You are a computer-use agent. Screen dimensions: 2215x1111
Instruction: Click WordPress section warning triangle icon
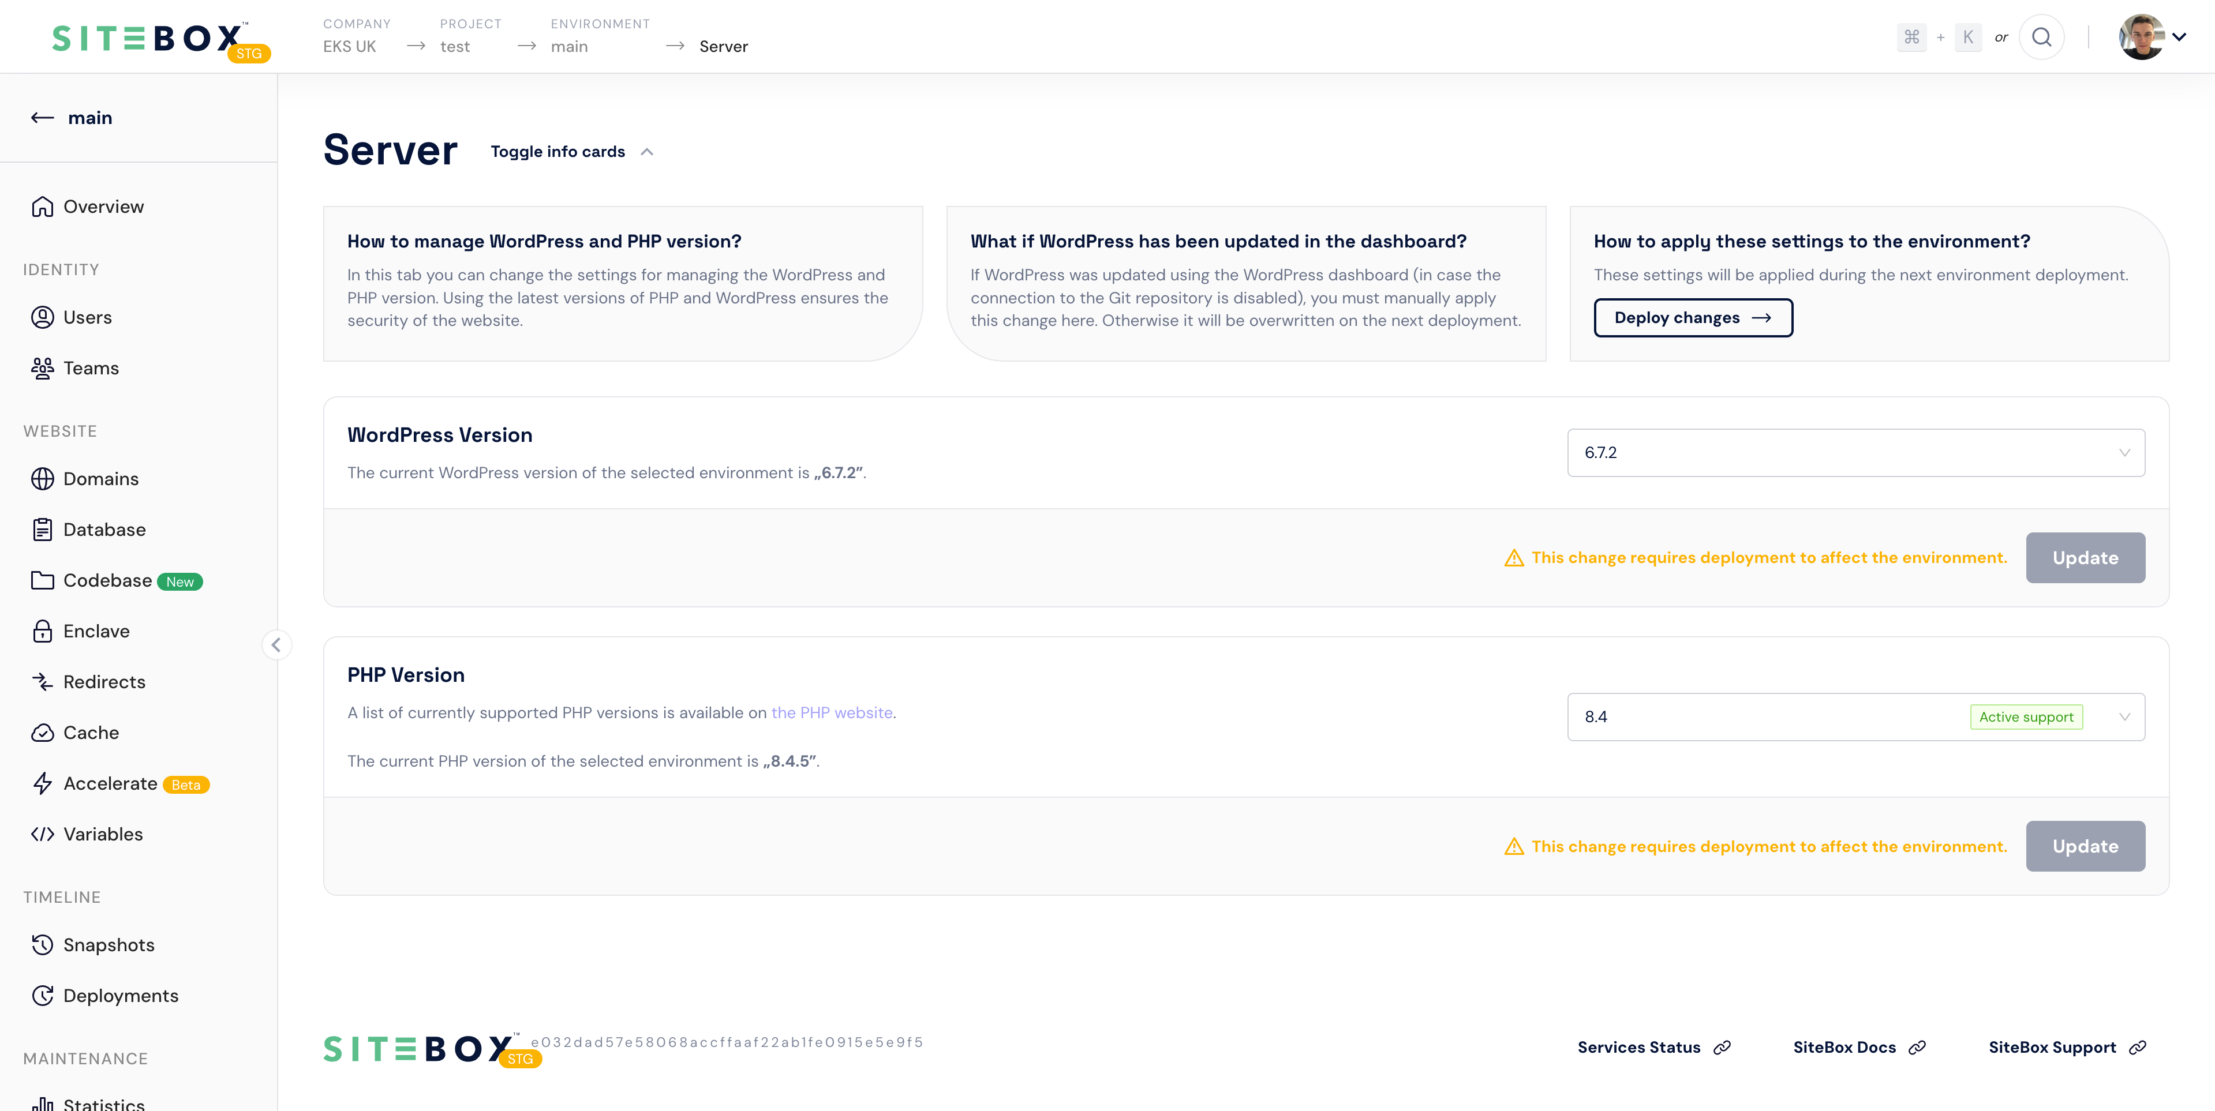click(1513, 558)
